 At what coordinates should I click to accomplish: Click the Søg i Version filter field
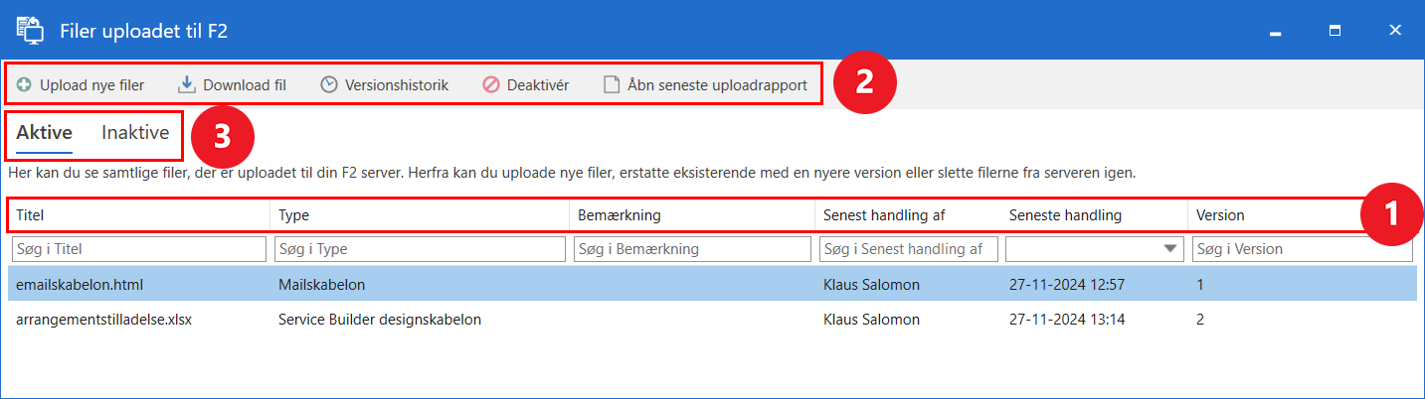[1302, 249]
